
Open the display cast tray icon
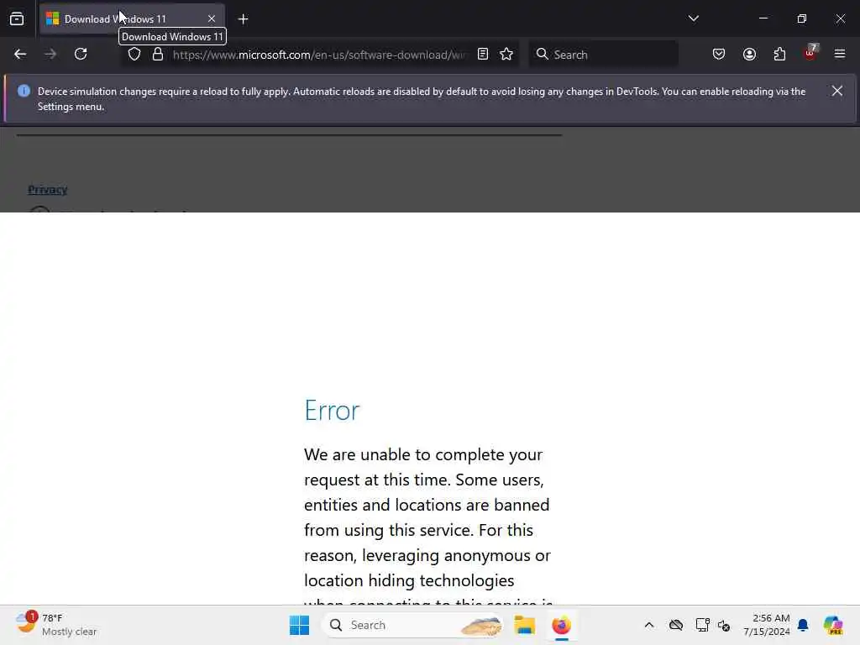point(702,625)
